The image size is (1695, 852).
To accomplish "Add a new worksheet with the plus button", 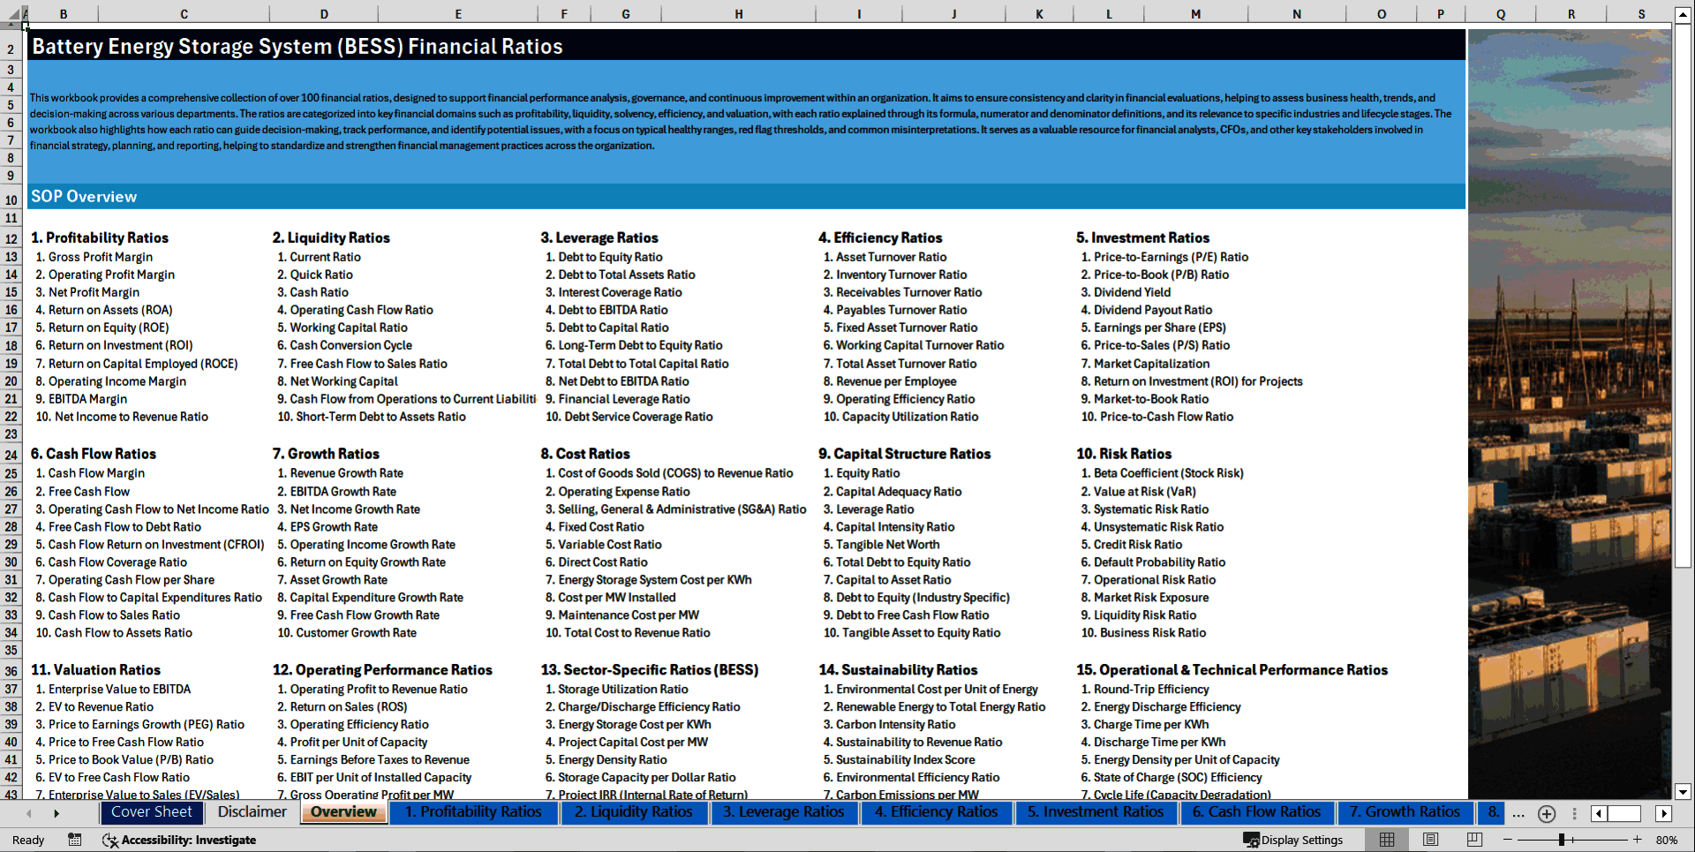I will pos(1546,814).
